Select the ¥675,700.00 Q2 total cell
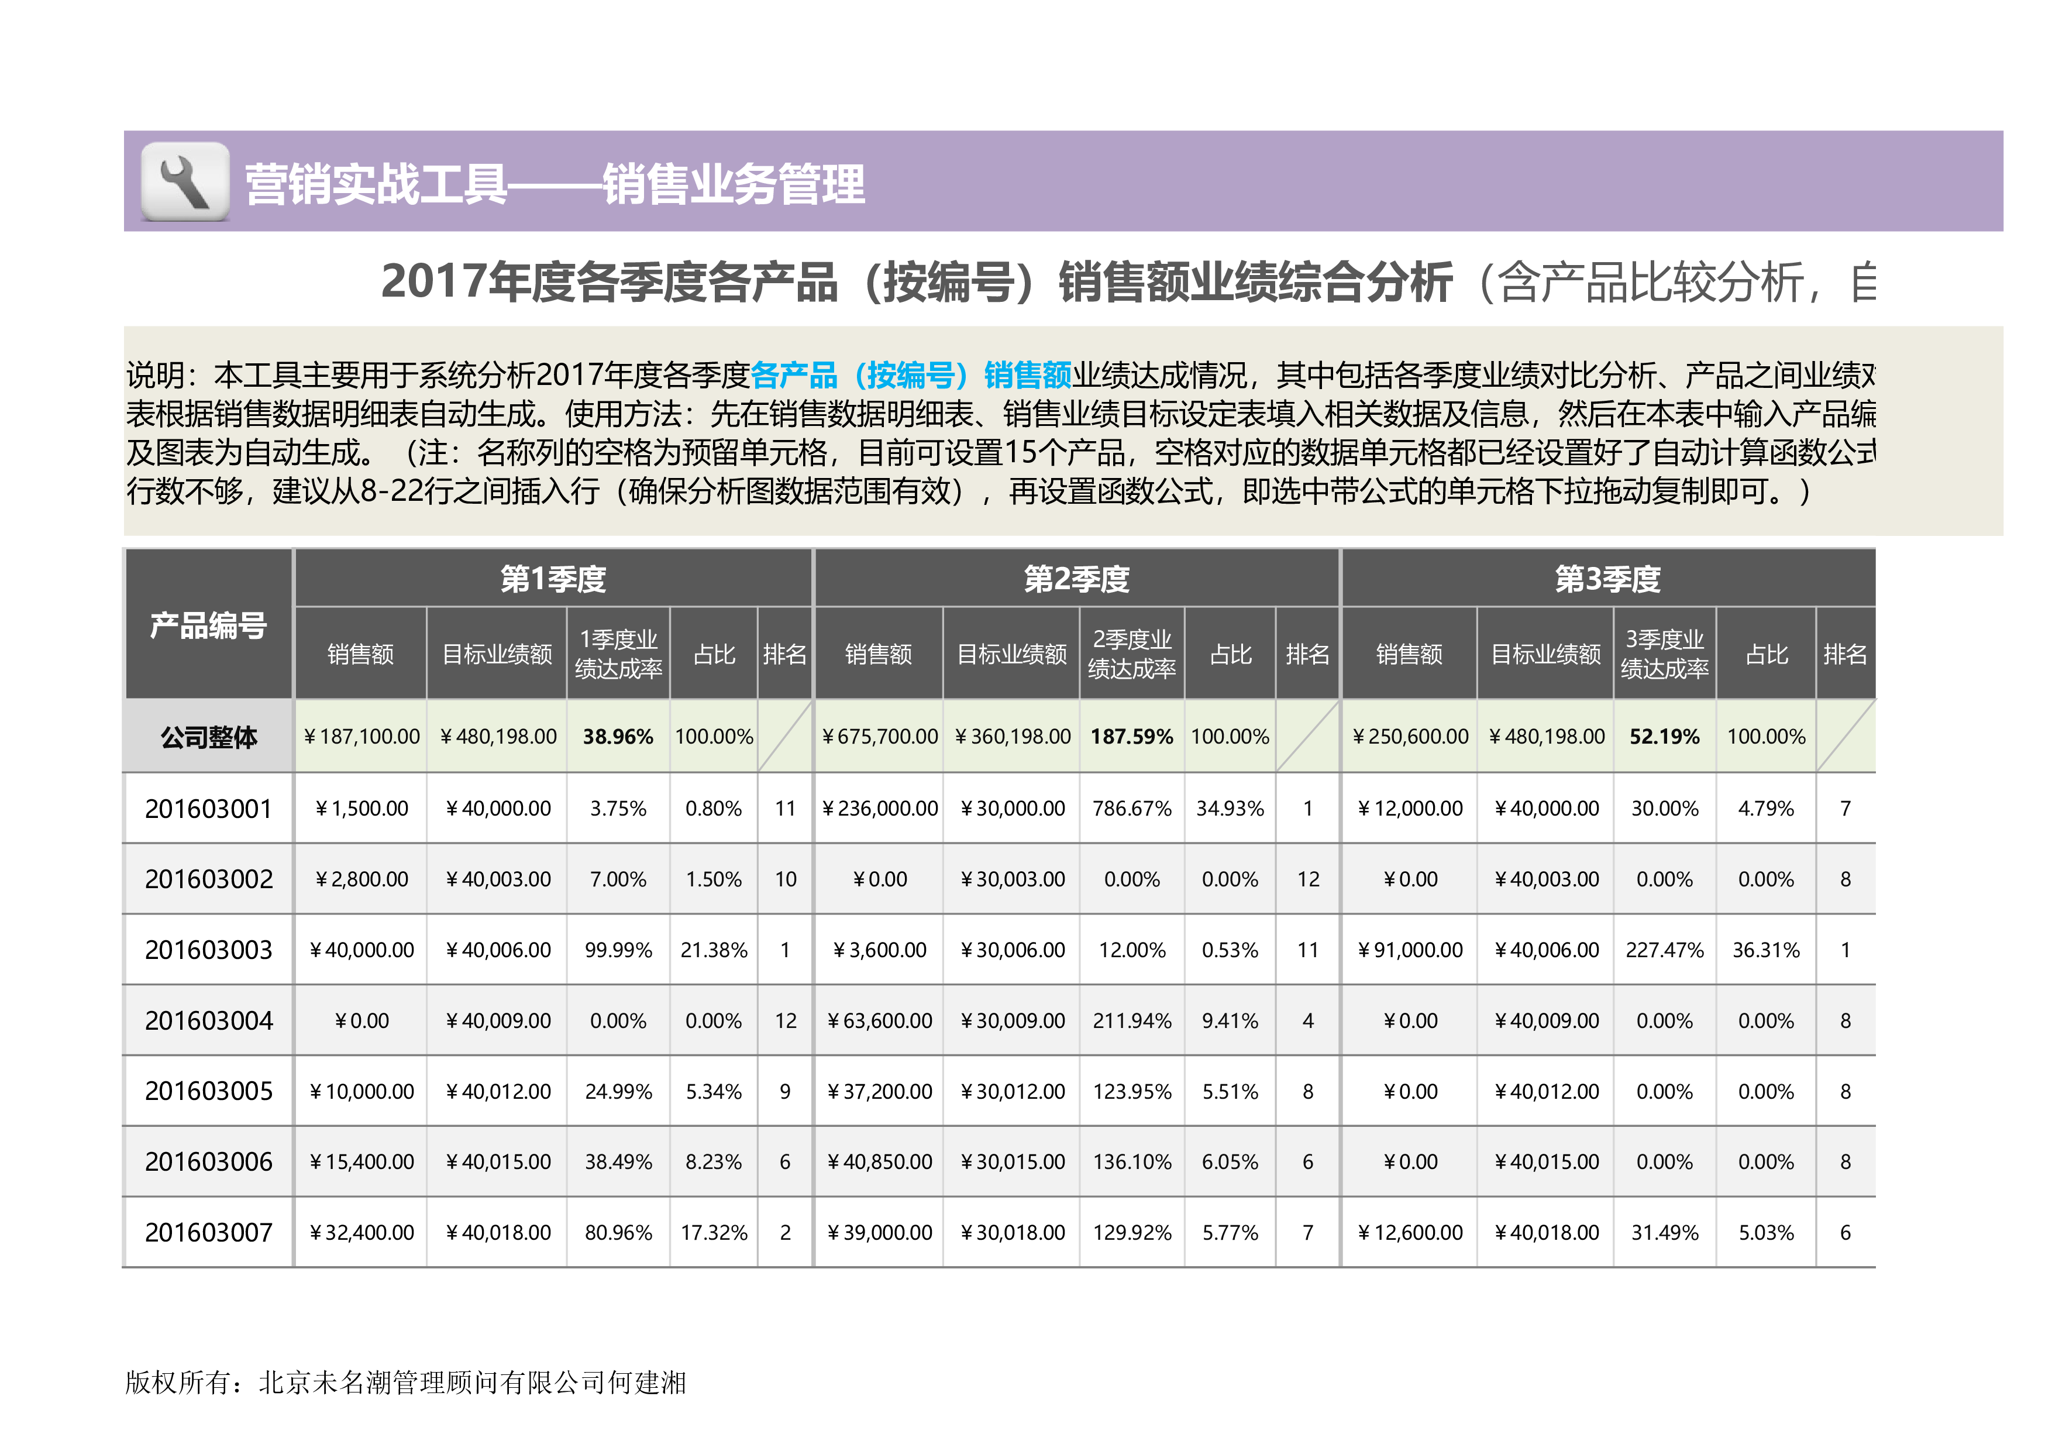The height and width of the screenshot is (1451, 2052). 879,737
